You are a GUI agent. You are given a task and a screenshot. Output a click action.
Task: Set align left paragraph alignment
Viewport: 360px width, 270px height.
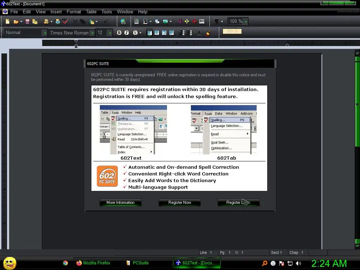[149, 33]
